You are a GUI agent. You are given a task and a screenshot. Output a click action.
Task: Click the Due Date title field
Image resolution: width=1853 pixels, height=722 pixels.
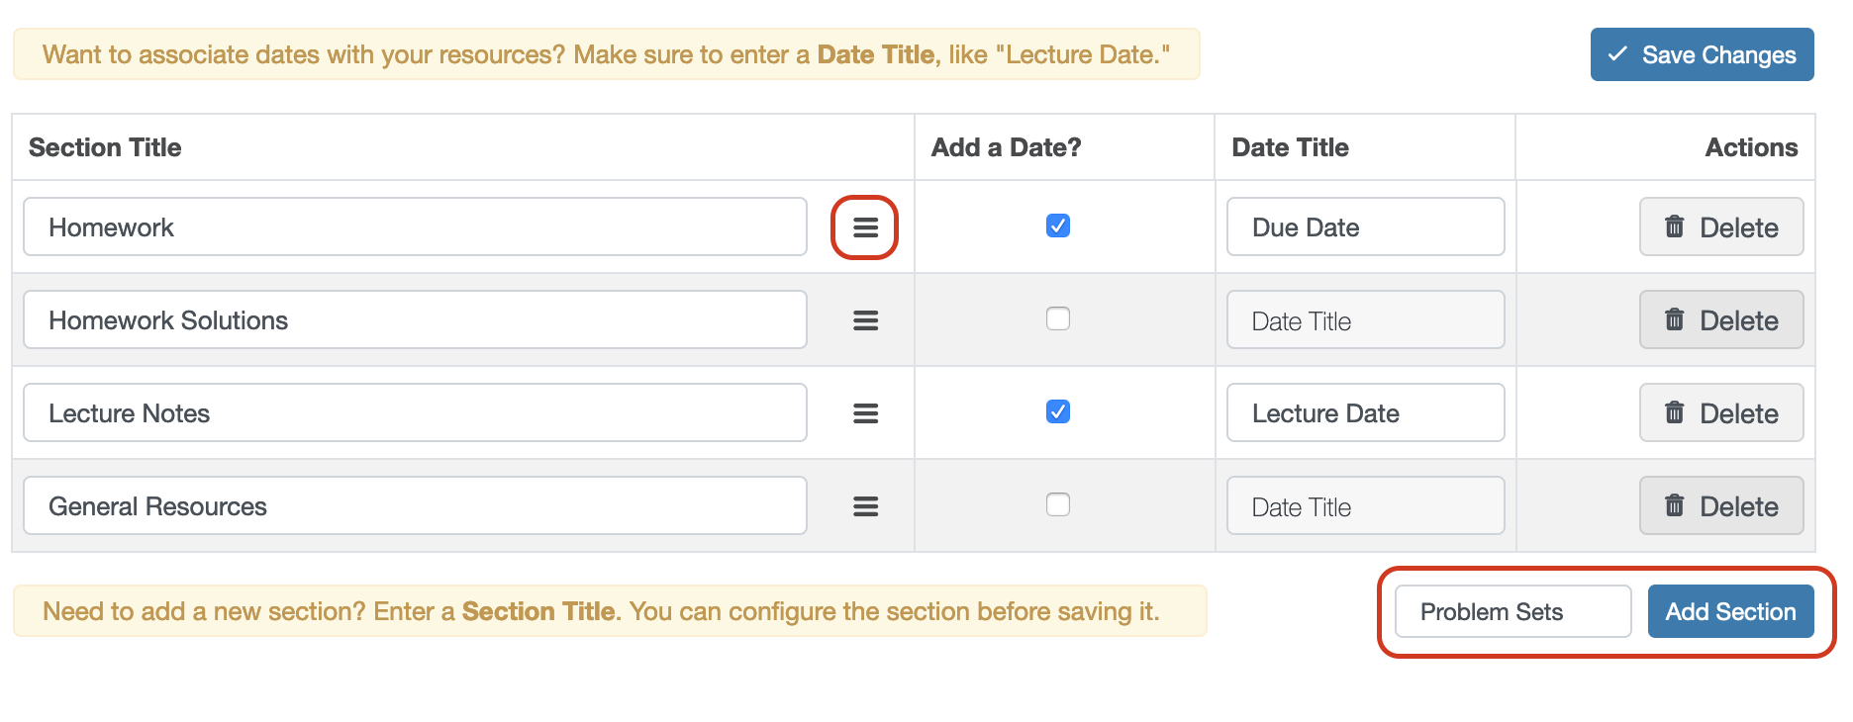[1365, 226]
